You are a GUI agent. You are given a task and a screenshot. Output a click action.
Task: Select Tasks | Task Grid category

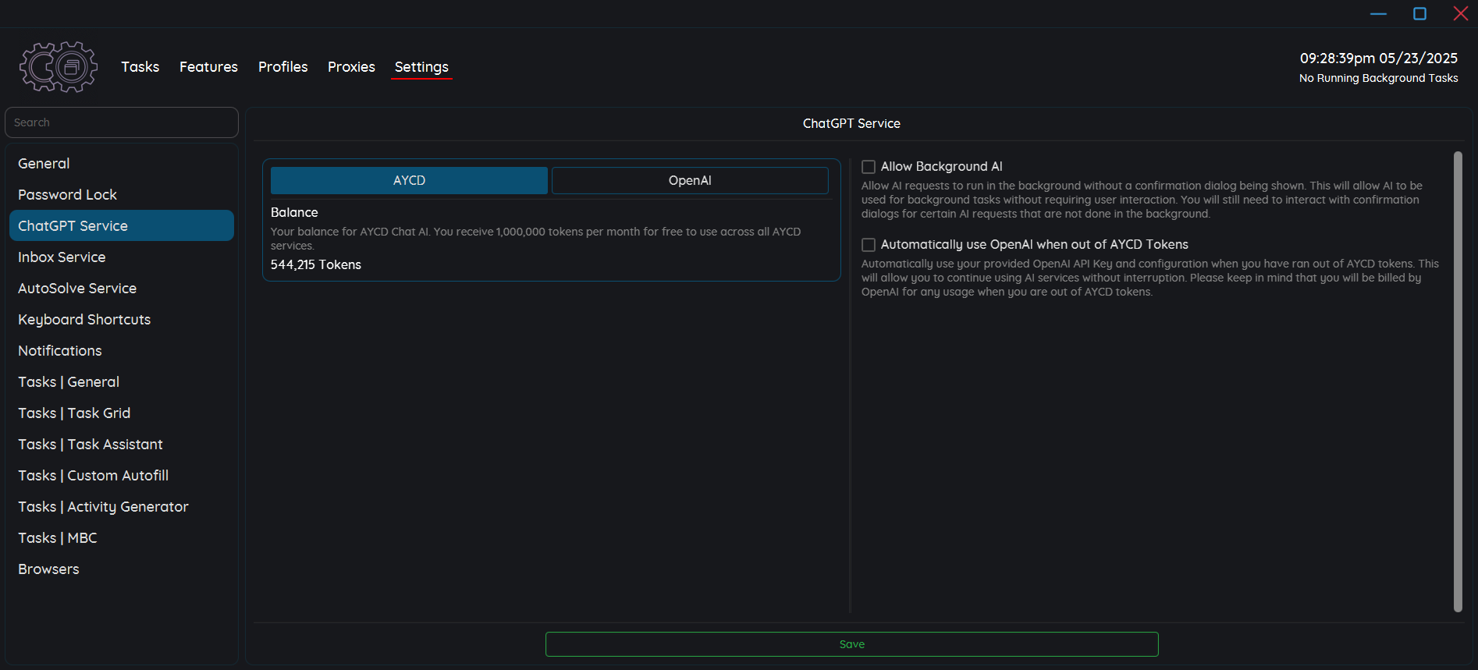click(122, 413)
